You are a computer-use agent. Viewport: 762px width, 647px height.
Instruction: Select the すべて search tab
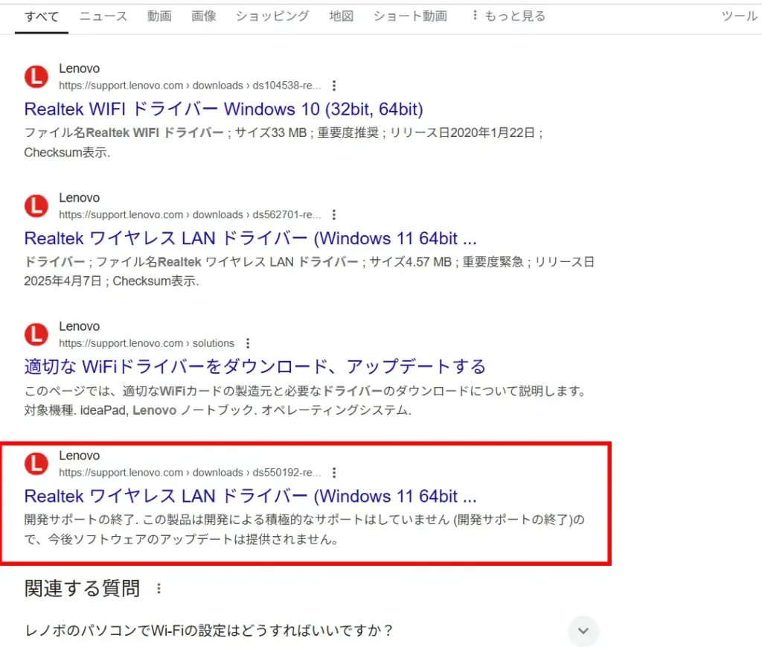click(42, 16)
